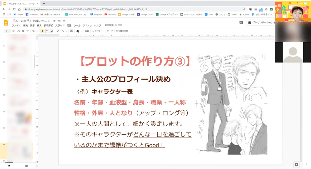This screenshot has width=311, height=169.
Task: Click the print icon in the toolbar
Action: point(23,31)
